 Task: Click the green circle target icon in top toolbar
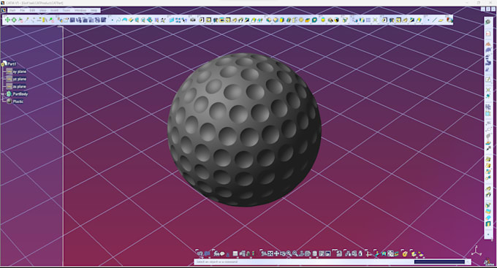coord(14,20)
